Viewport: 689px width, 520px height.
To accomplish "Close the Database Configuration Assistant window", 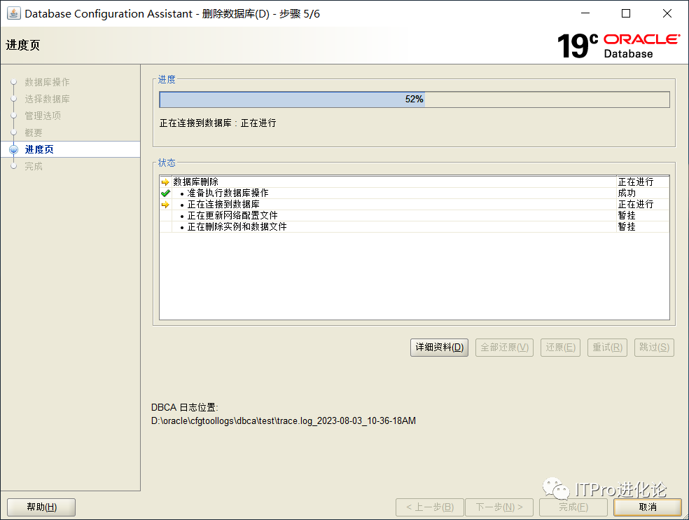I will (667, 13).
